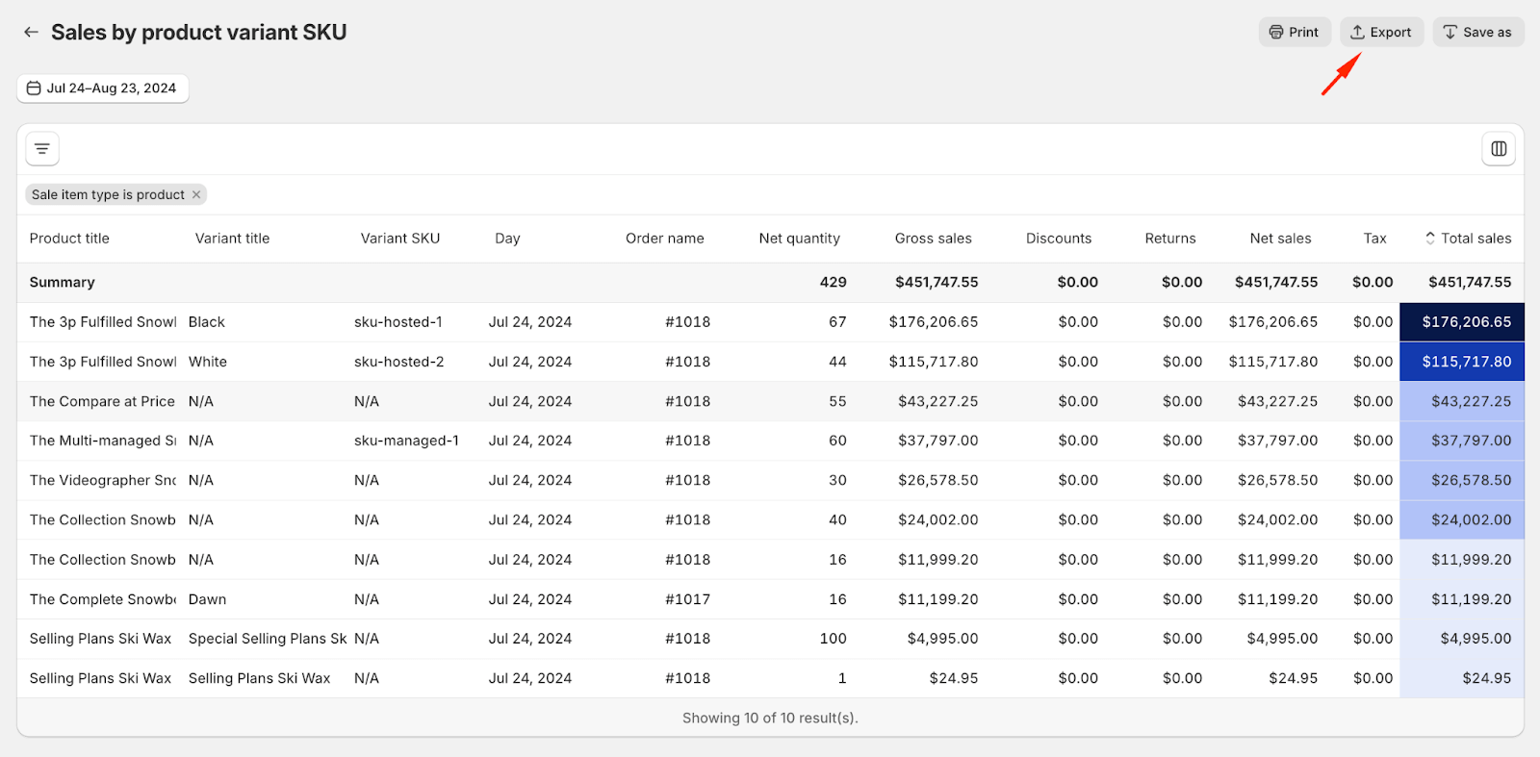The height and width of the screenshot is (757, 1540).
Task: Click the sku-hosted-2 variant SKU cell
Action: coord(398,362)
